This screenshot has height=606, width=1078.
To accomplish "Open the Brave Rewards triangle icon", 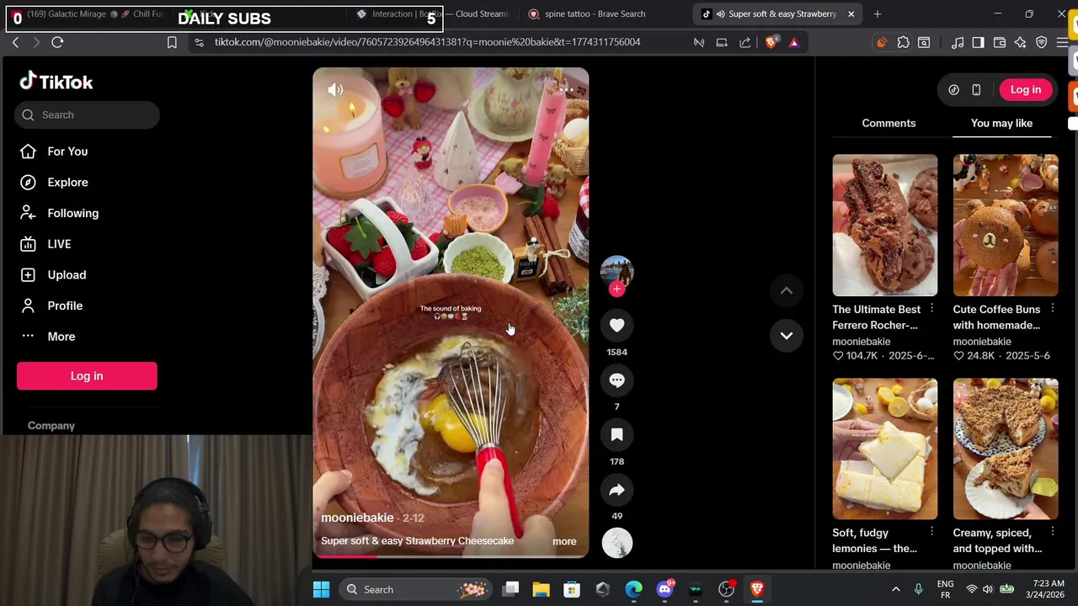I will point(793,42).
